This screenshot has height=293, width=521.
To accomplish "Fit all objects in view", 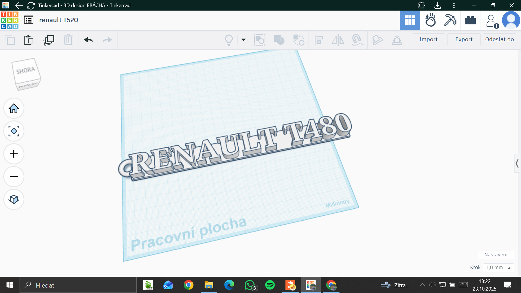I will 14,131.
